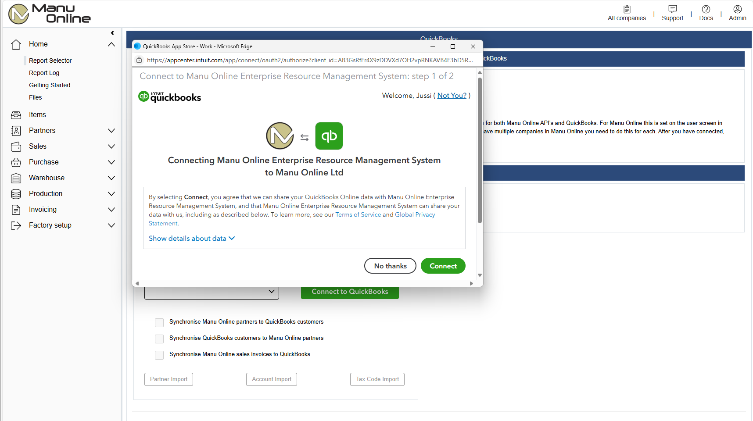Open the All companies icon
The width and height of the screenshot is (753, 421).
627,9
